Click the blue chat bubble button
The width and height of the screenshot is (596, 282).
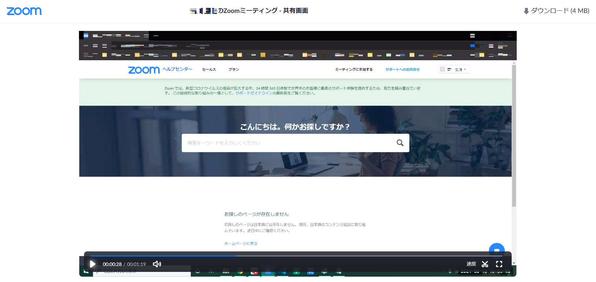pos(497,250)
